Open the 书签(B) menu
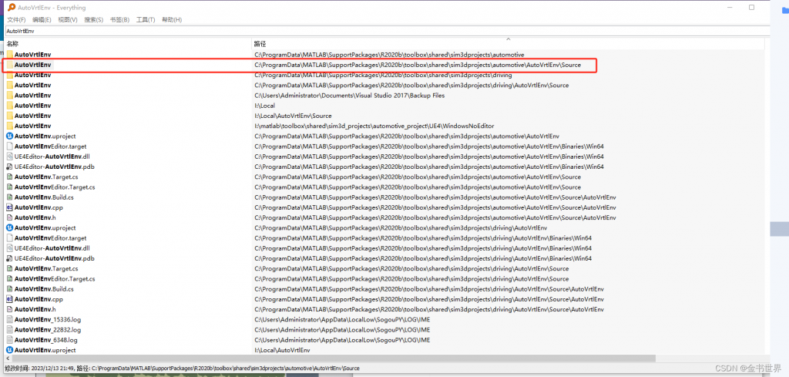789x377 pixels. click(x=119, y=19)
